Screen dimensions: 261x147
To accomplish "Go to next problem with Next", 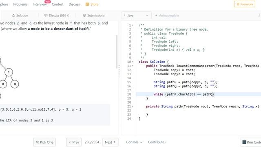I will [x=111, y=142].
